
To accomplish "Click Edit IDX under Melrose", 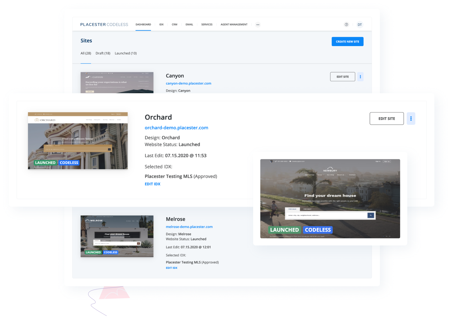I will tap(171, 268).
